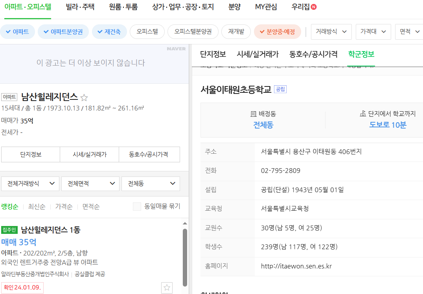The width and height of the screenshot is (423, 294).
Task: Open the 원룸·투룸 top menu
Action: point(123,7)
